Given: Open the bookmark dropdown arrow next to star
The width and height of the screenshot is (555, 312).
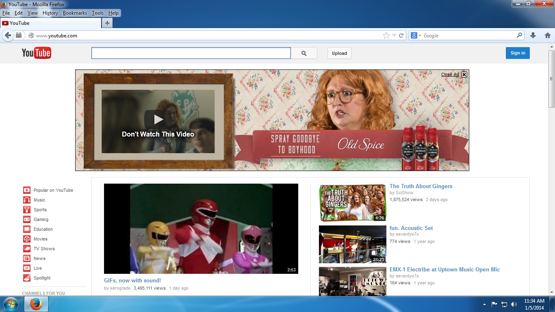Looking at the screenshot, I should point(394,36).
